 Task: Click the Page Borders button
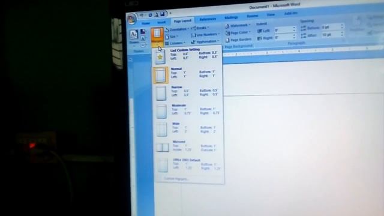point(238,40)
